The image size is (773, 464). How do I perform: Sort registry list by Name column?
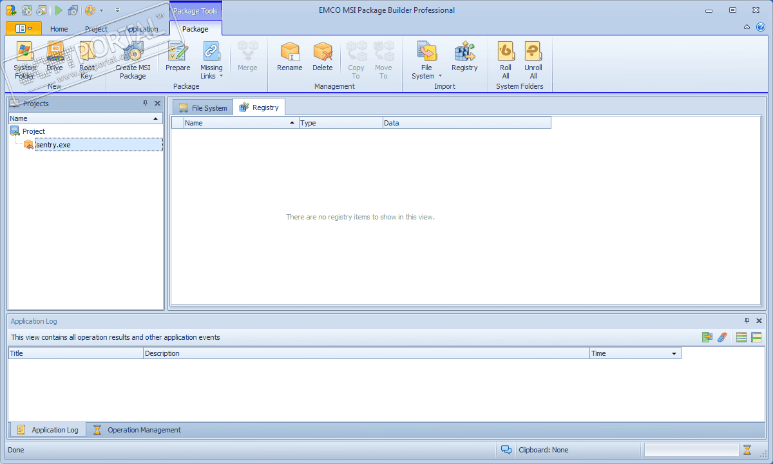[242, 122]
